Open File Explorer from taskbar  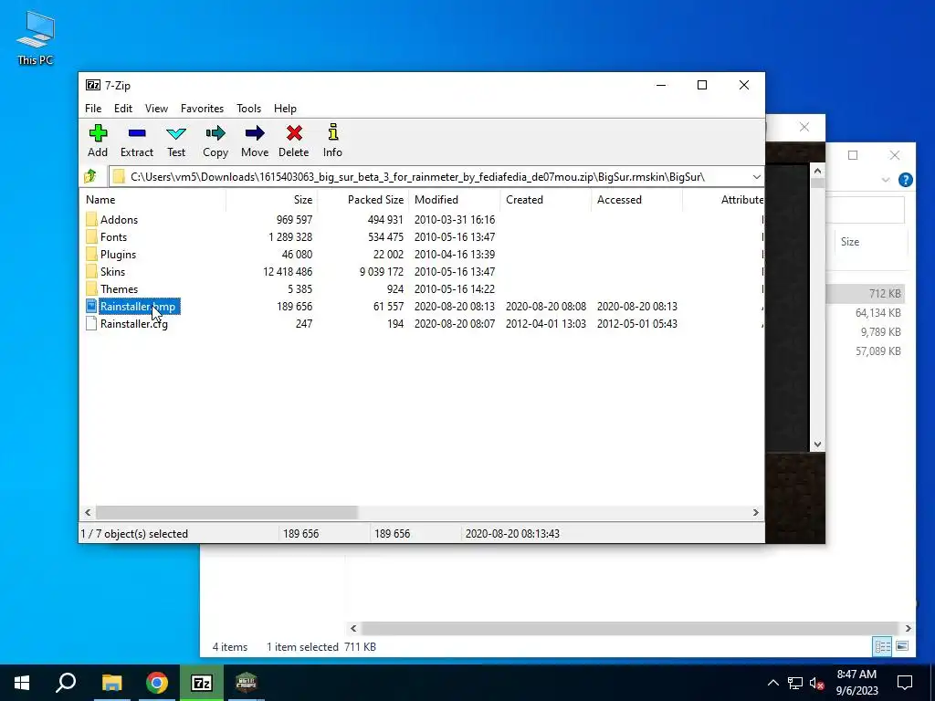pos(111,683)
